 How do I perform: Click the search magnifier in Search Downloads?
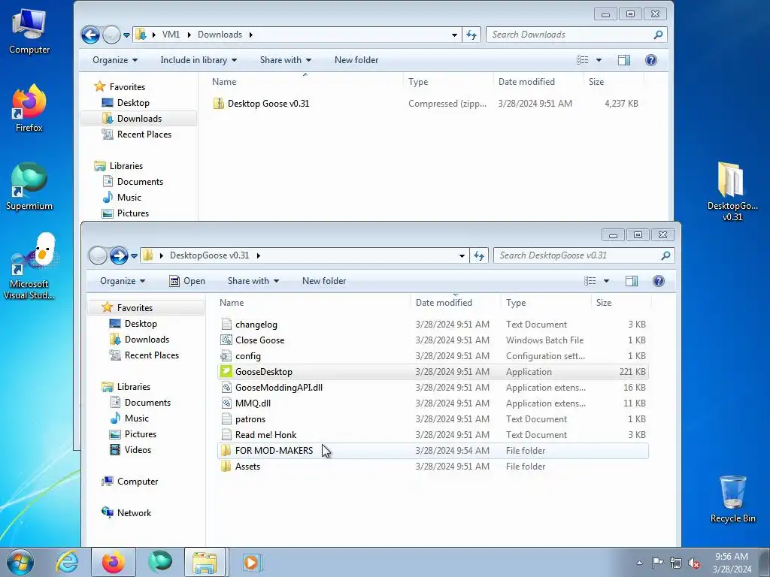[x=658, y=35]
